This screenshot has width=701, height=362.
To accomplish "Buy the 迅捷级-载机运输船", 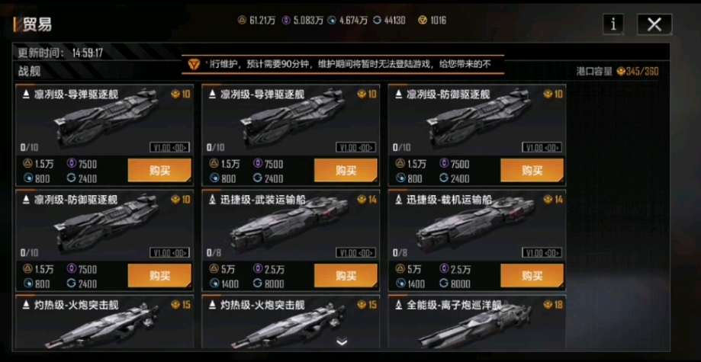I will point(532,276).
